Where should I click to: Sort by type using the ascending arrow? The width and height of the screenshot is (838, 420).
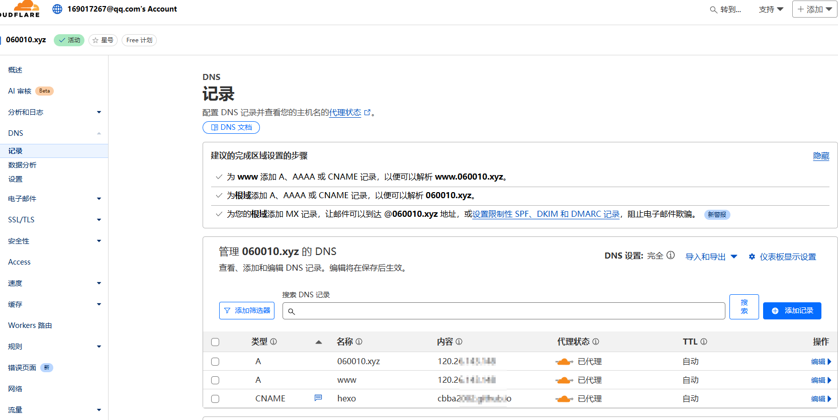318,342
